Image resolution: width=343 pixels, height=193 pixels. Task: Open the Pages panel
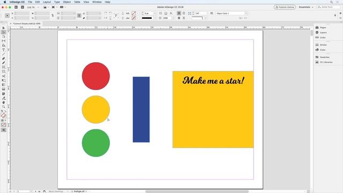(321, 27)
